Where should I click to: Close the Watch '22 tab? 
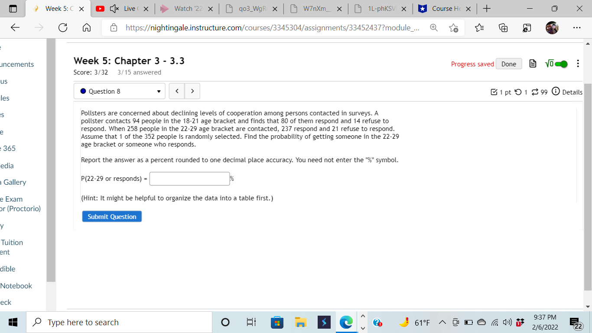(210, 9)
